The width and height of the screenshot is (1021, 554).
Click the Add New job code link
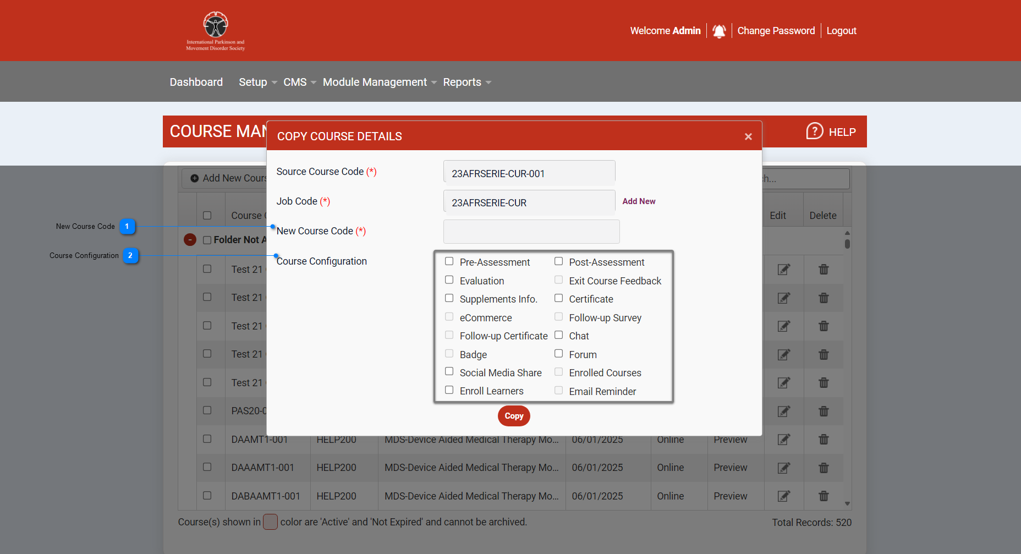[639, 201]
